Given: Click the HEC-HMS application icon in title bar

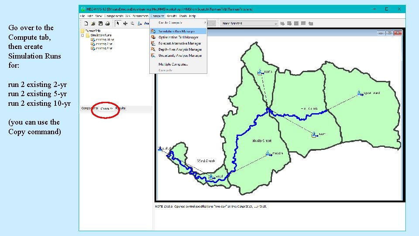Looking at the screenshot, I should coord(83,9).
